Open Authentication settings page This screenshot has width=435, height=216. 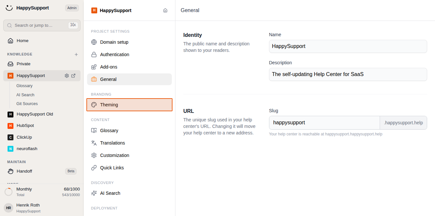(129, 54)
